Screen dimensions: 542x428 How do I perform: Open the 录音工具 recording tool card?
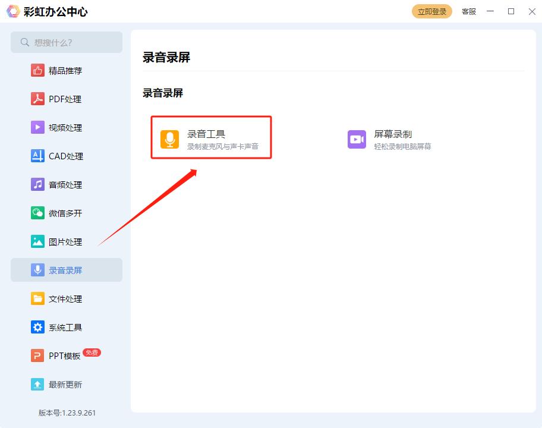click(x=211, y=137)
